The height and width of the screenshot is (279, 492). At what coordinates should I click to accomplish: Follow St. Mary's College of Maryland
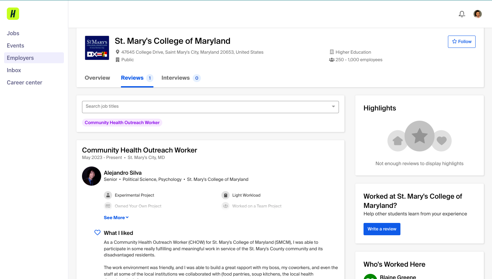coord(462,42)
